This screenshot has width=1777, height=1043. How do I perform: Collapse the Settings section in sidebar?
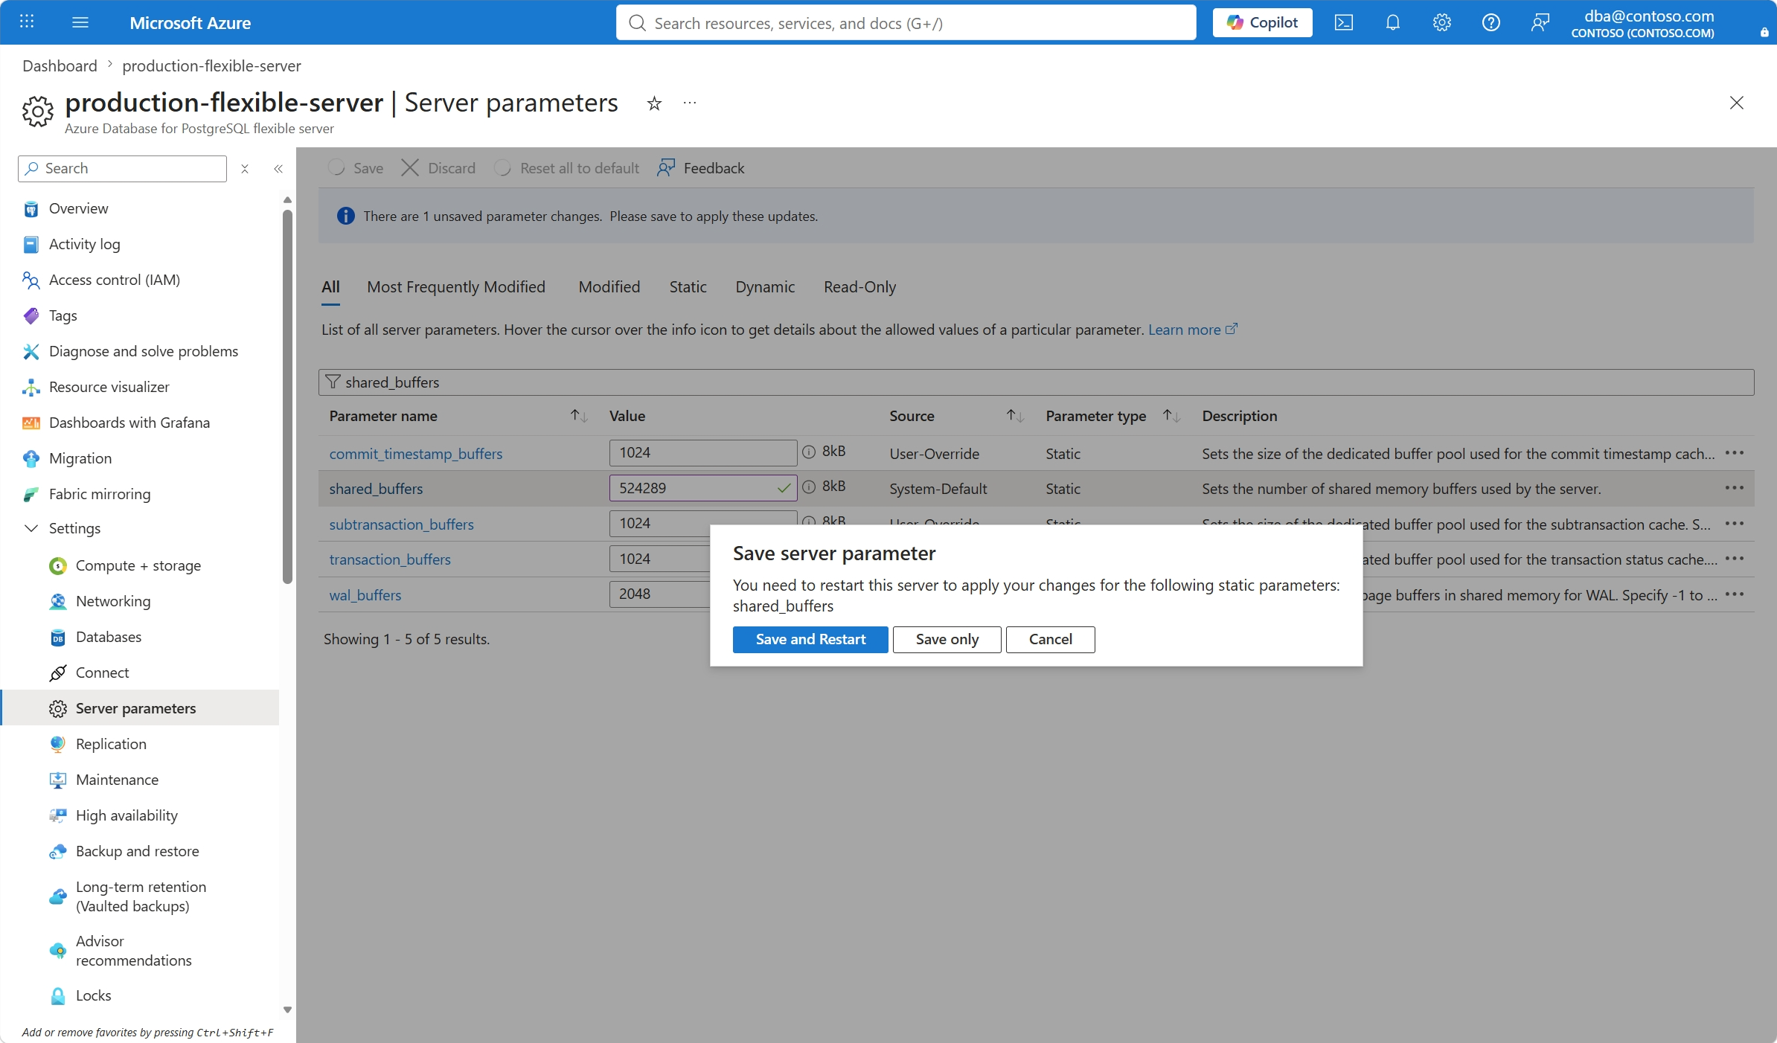click(x=31, y=528)
